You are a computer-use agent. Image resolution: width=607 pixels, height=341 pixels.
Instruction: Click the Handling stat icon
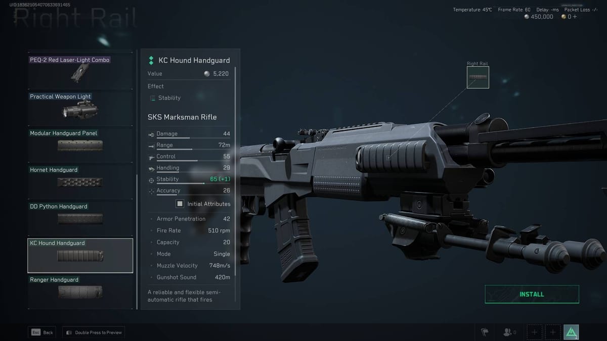point(151,168)
